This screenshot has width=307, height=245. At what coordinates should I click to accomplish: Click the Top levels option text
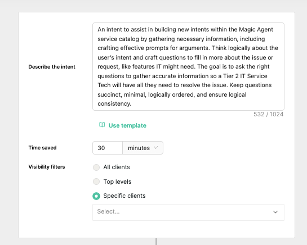[117, 182]
